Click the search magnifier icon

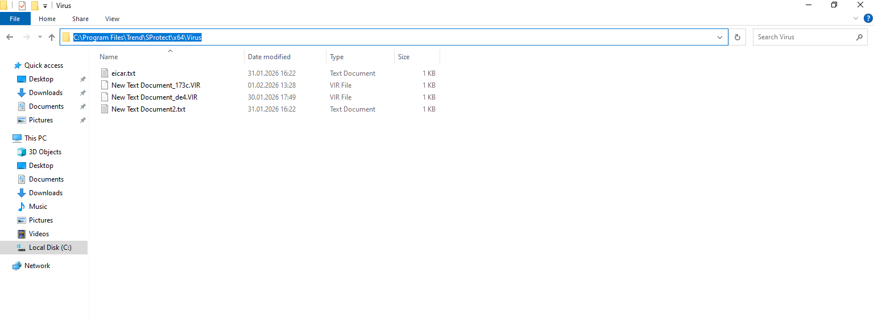coord(859,37)
